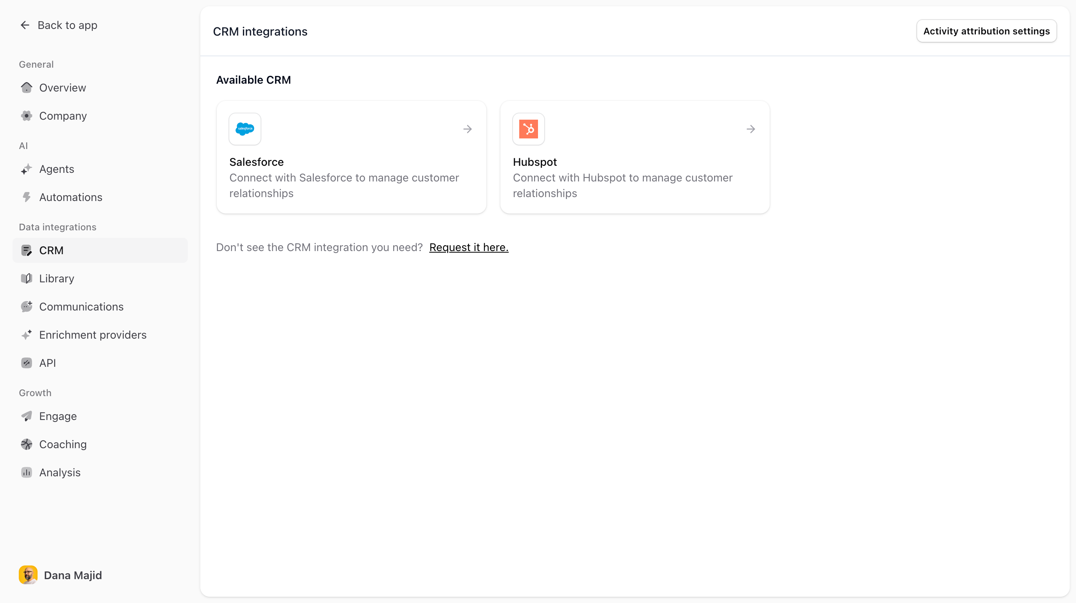Click the Salesforce description text
Image resolution: width=1076 pixels, height=603 pixels.
(x=344, y=185)
